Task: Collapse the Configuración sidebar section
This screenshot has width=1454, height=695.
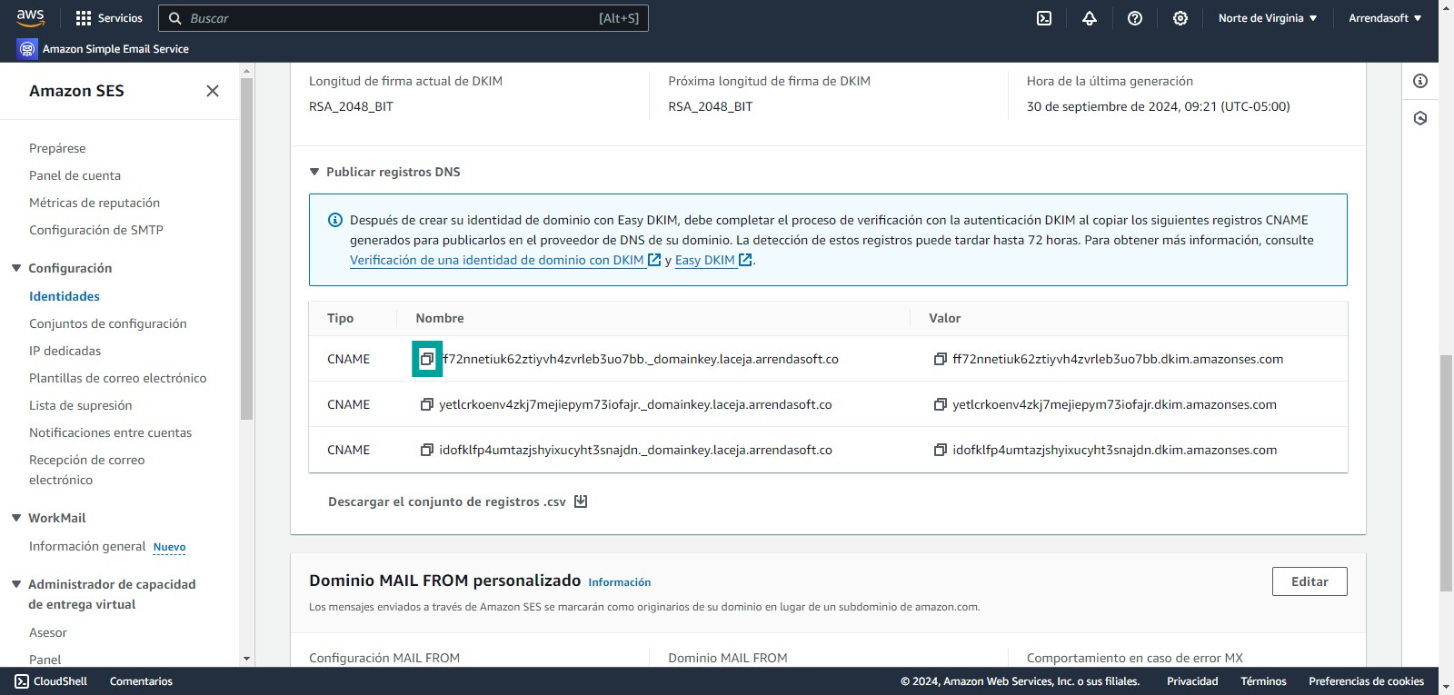Action: point(16,268)
